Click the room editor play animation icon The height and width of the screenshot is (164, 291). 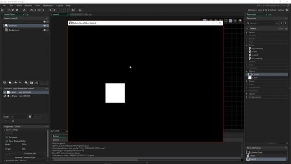tap(236, 20)
